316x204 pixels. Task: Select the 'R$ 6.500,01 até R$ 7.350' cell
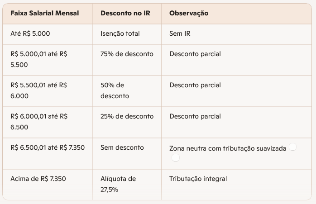[47, 147]
